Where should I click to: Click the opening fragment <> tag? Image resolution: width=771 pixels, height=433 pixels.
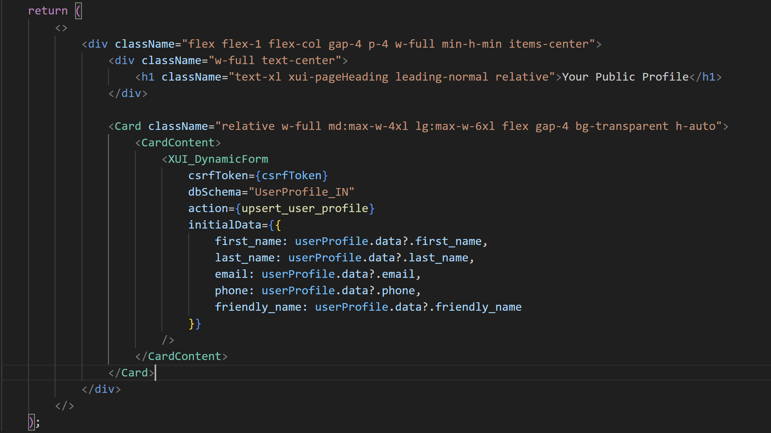[x=61, y=28]
